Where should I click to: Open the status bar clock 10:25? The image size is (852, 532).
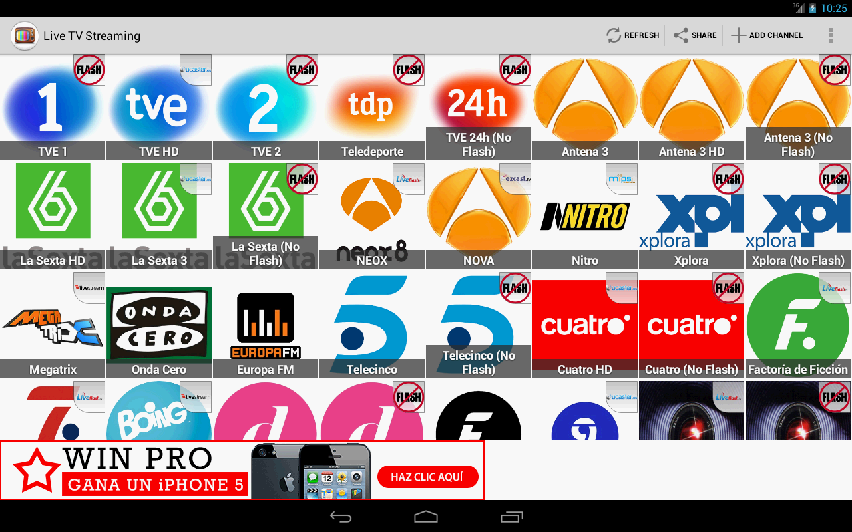point(834,8)
